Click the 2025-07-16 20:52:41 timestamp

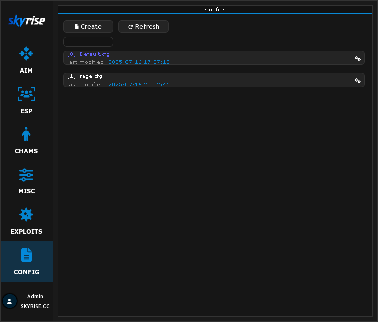(139, 84)
